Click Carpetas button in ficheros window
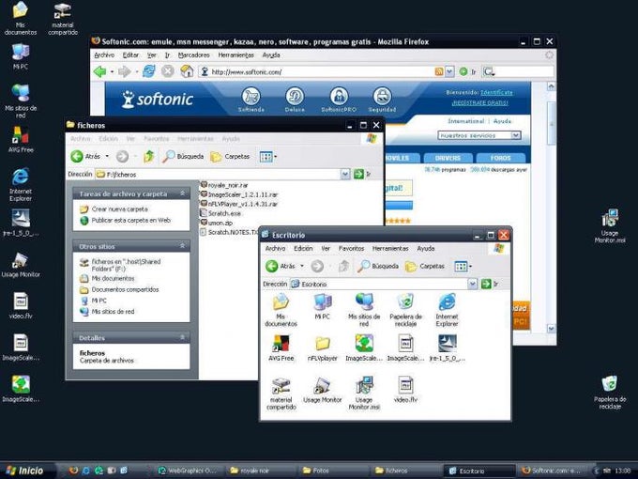The height and width of the screenshot is (479, 638). [x=230, y=157]
